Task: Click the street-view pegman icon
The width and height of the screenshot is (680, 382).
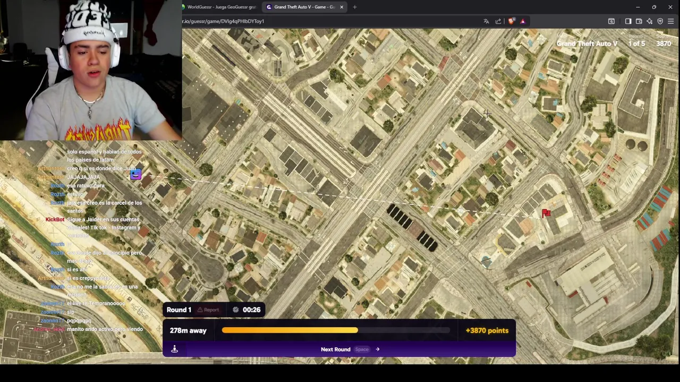Action: click(x=174, y=349)
